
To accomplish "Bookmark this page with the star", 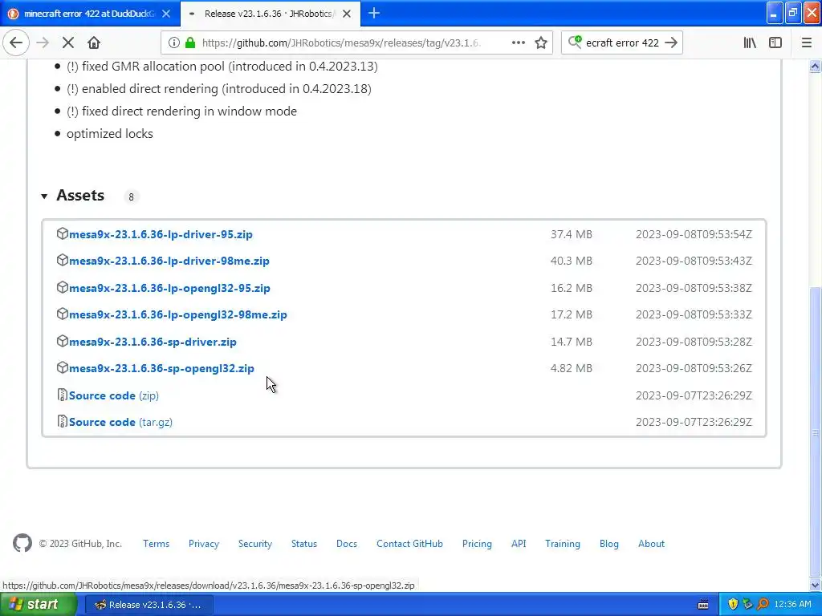I will click(541, 43).
